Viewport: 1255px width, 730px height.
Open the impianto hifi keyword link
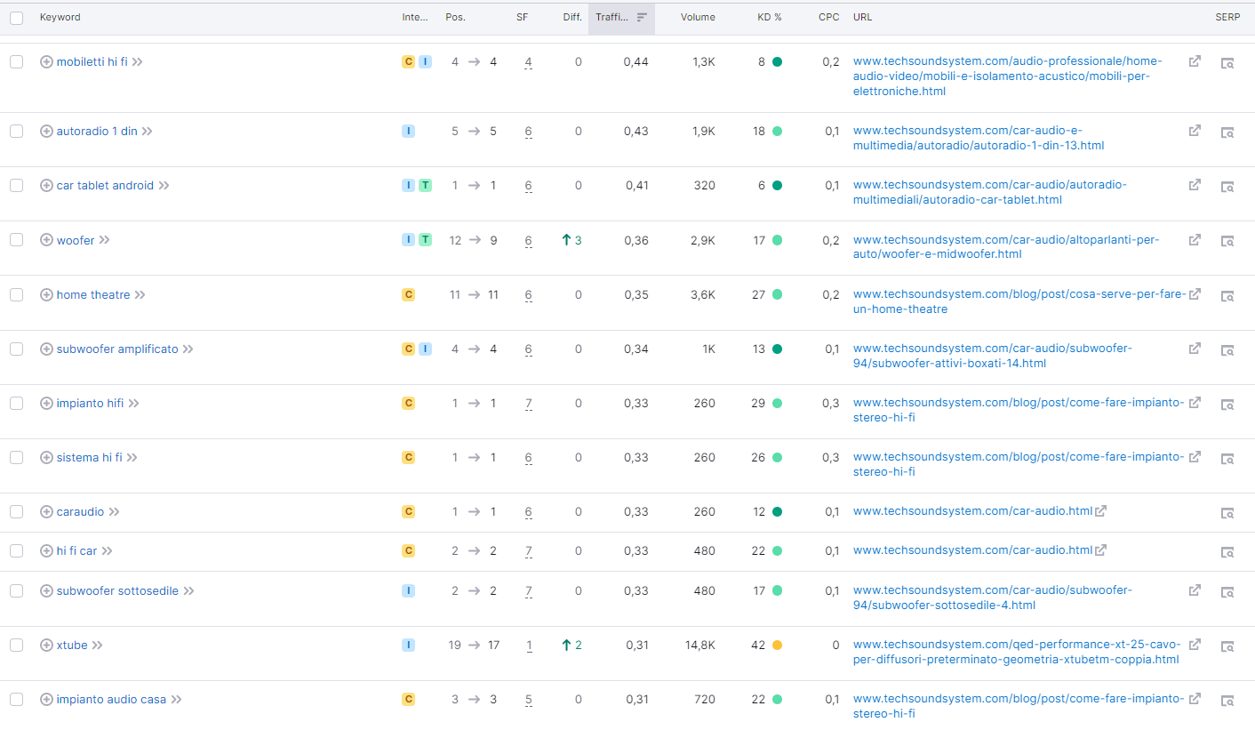(90, 404)
